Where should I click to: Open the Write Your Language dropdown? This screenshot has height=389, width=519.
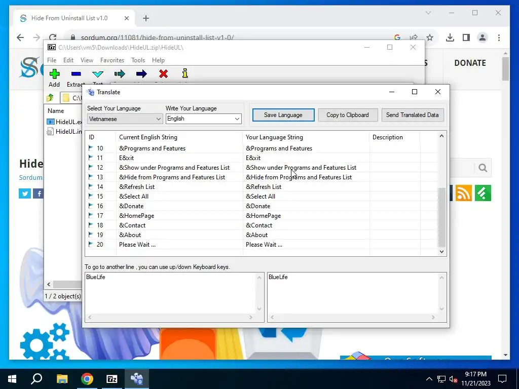click(x=204, y=119)
